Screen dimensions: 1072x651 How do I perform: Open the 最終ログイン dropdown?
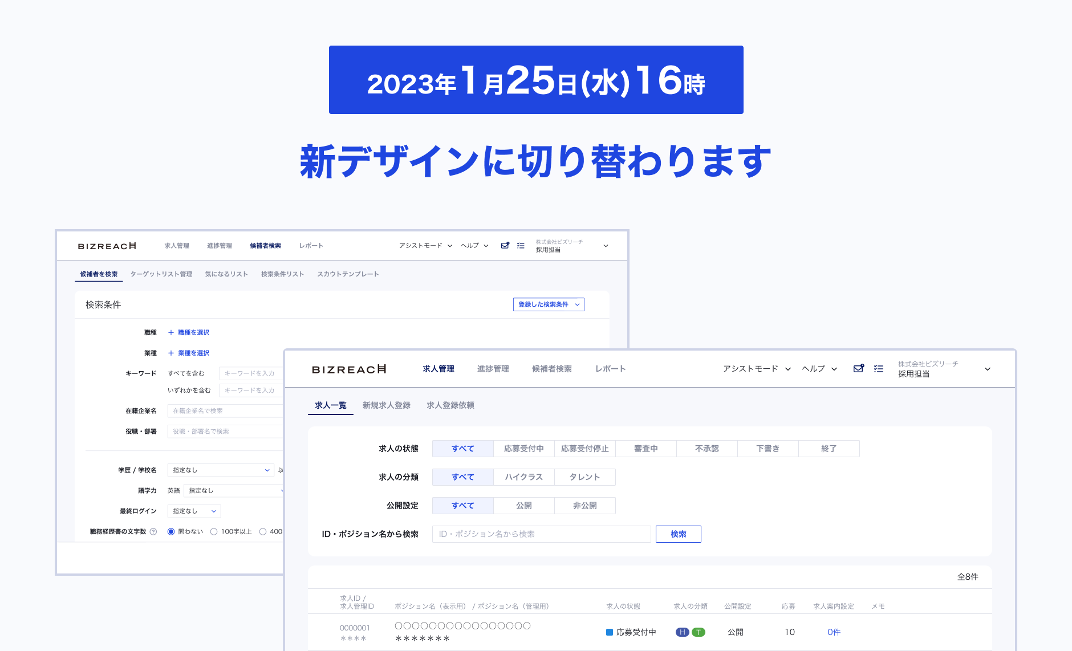194,511
